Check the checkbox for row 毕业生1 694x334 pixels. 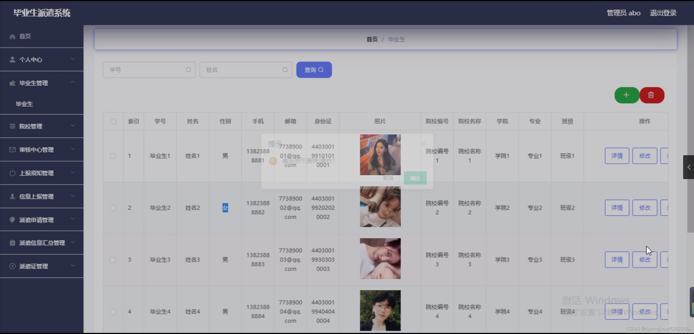(x=113, y=156)
